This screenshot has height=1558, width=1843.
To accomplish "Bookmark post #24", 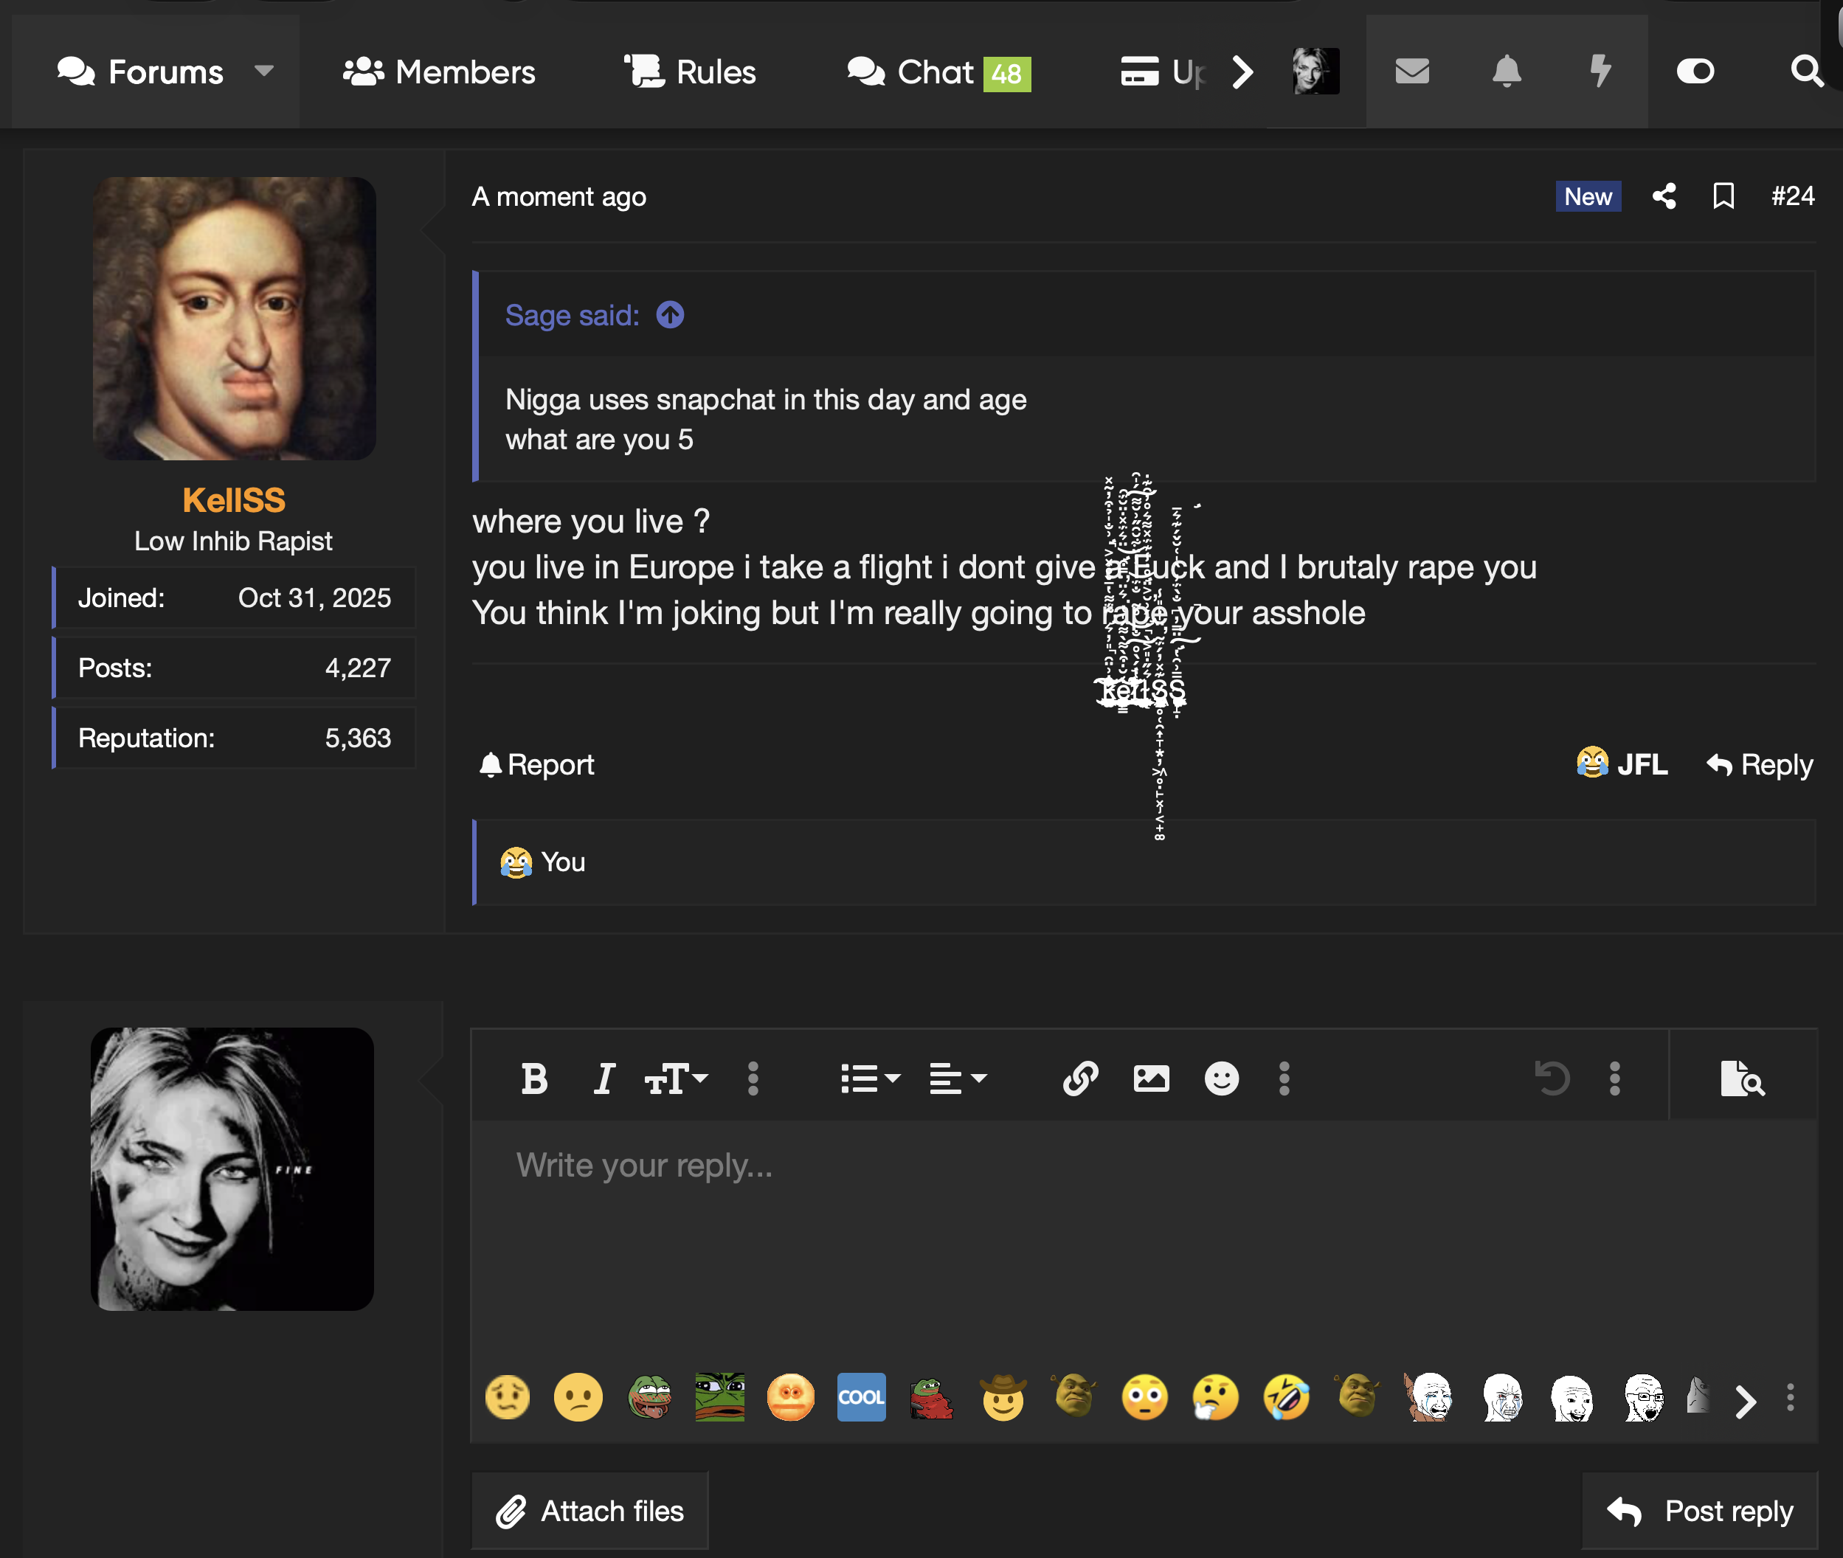I will tap(1723, 195).
